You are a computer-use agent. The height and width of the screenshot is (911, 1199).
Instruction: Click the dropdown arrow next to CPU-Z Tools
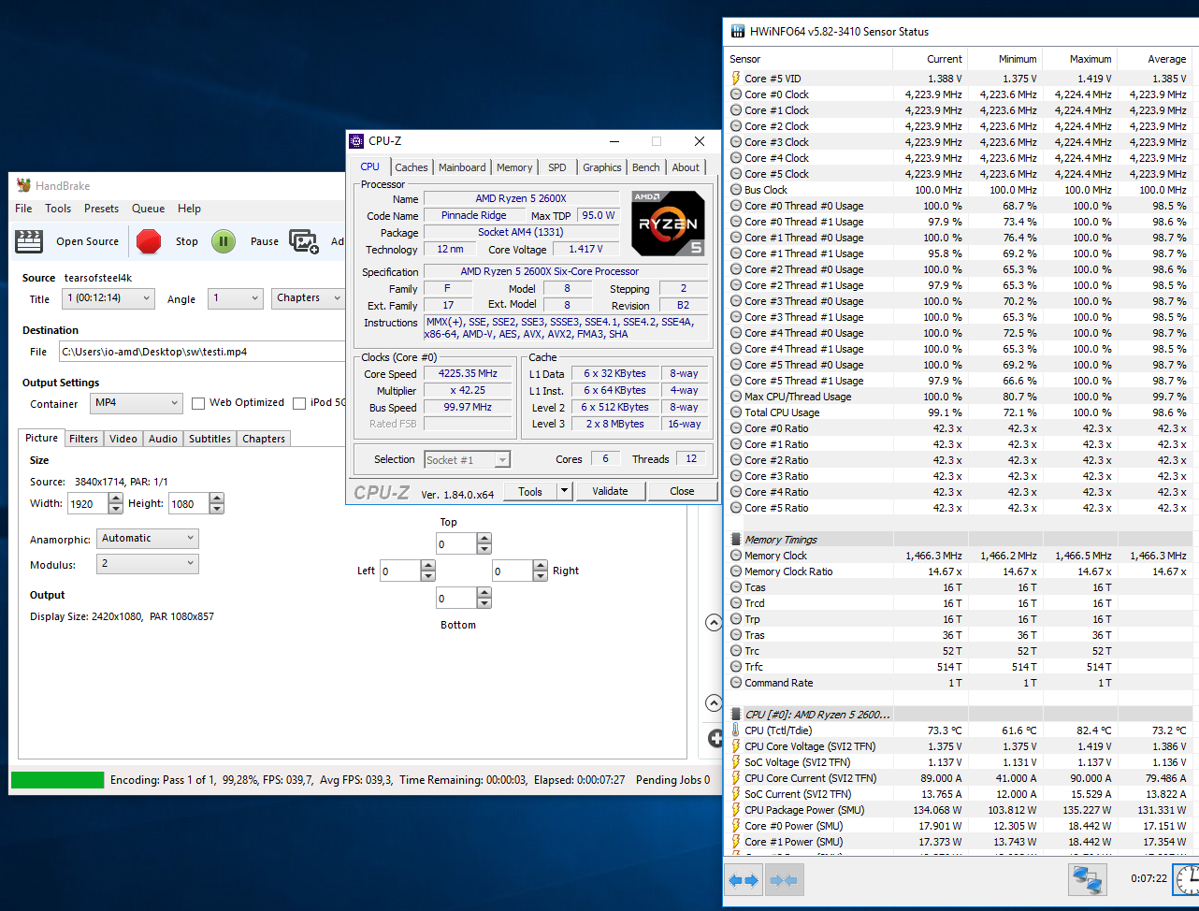pyautogui.click(x=564, y=491)
